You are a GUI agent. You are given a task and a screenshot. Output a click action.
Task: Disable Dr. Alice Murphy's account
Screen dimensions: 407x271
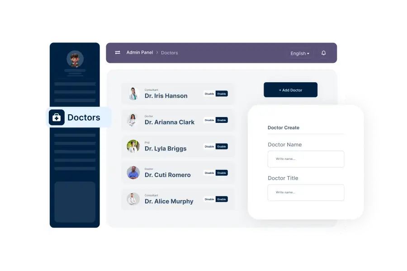coord(209,199)
